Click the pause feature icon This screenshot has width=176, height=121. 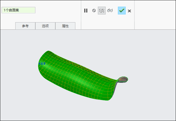coord(86,11)
